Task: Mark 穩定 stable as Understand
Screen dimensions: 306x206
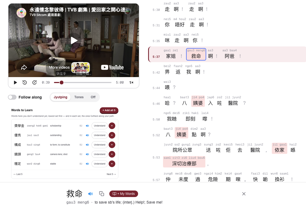Action: (x=100, y=164)
